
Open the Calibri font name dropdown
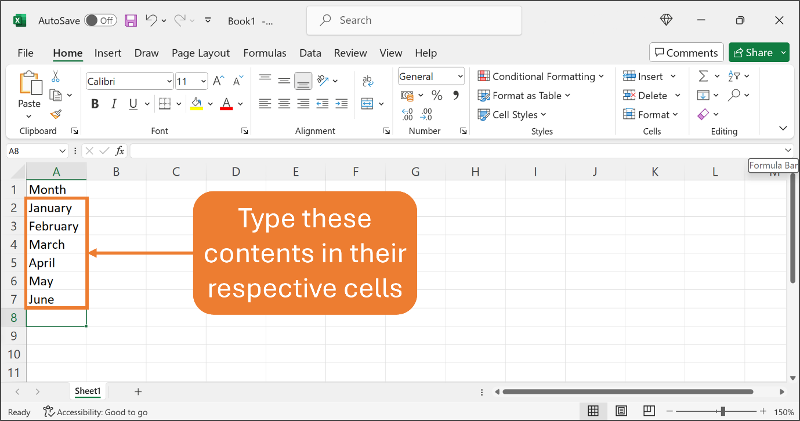[169, 81]
